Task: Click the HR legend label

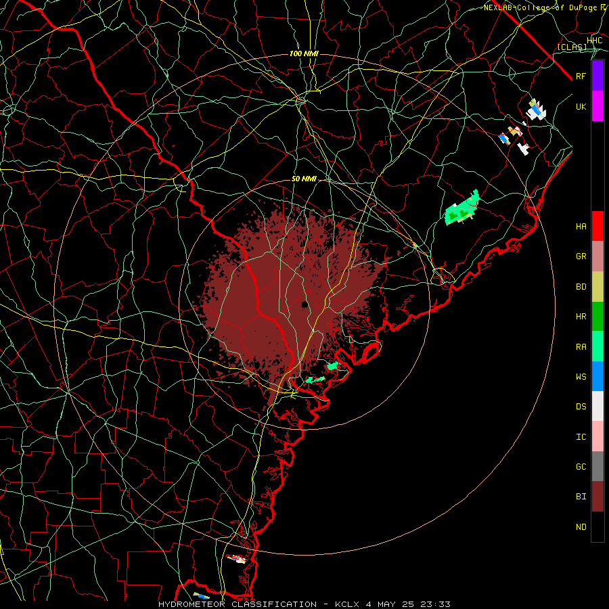Action: coord(581,317)
